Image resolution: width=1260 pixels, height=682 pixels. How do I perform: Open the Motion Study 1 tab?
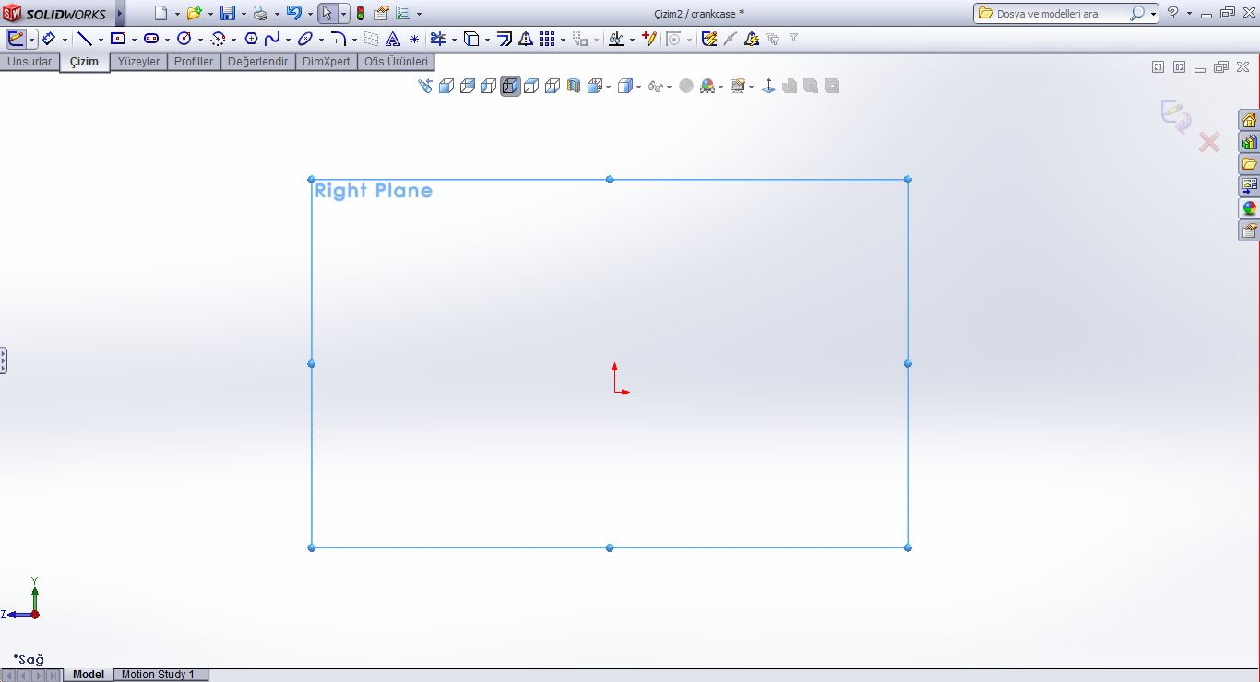(158, 675)
